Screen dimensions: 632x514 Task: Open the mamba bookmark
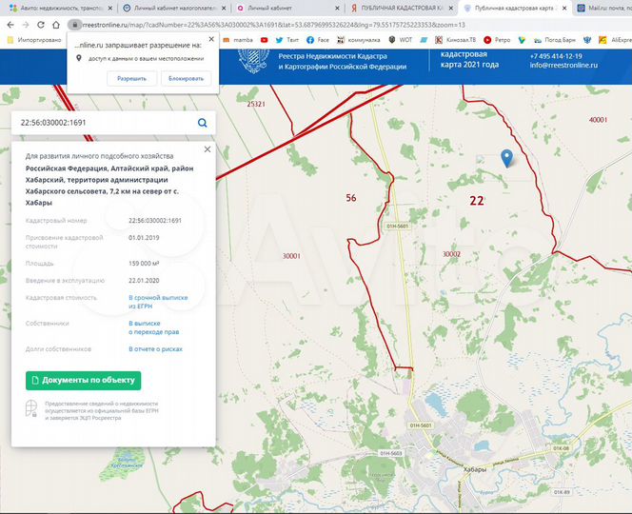[243, 40]
